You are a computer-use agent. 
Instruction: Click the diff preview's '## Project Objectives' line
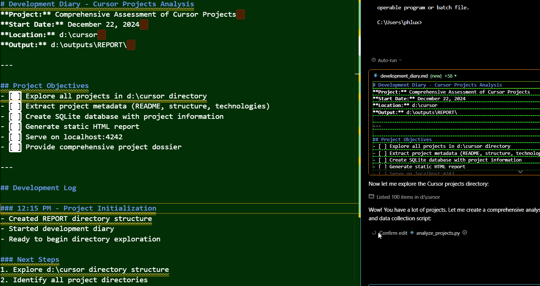tap(402, 140)
